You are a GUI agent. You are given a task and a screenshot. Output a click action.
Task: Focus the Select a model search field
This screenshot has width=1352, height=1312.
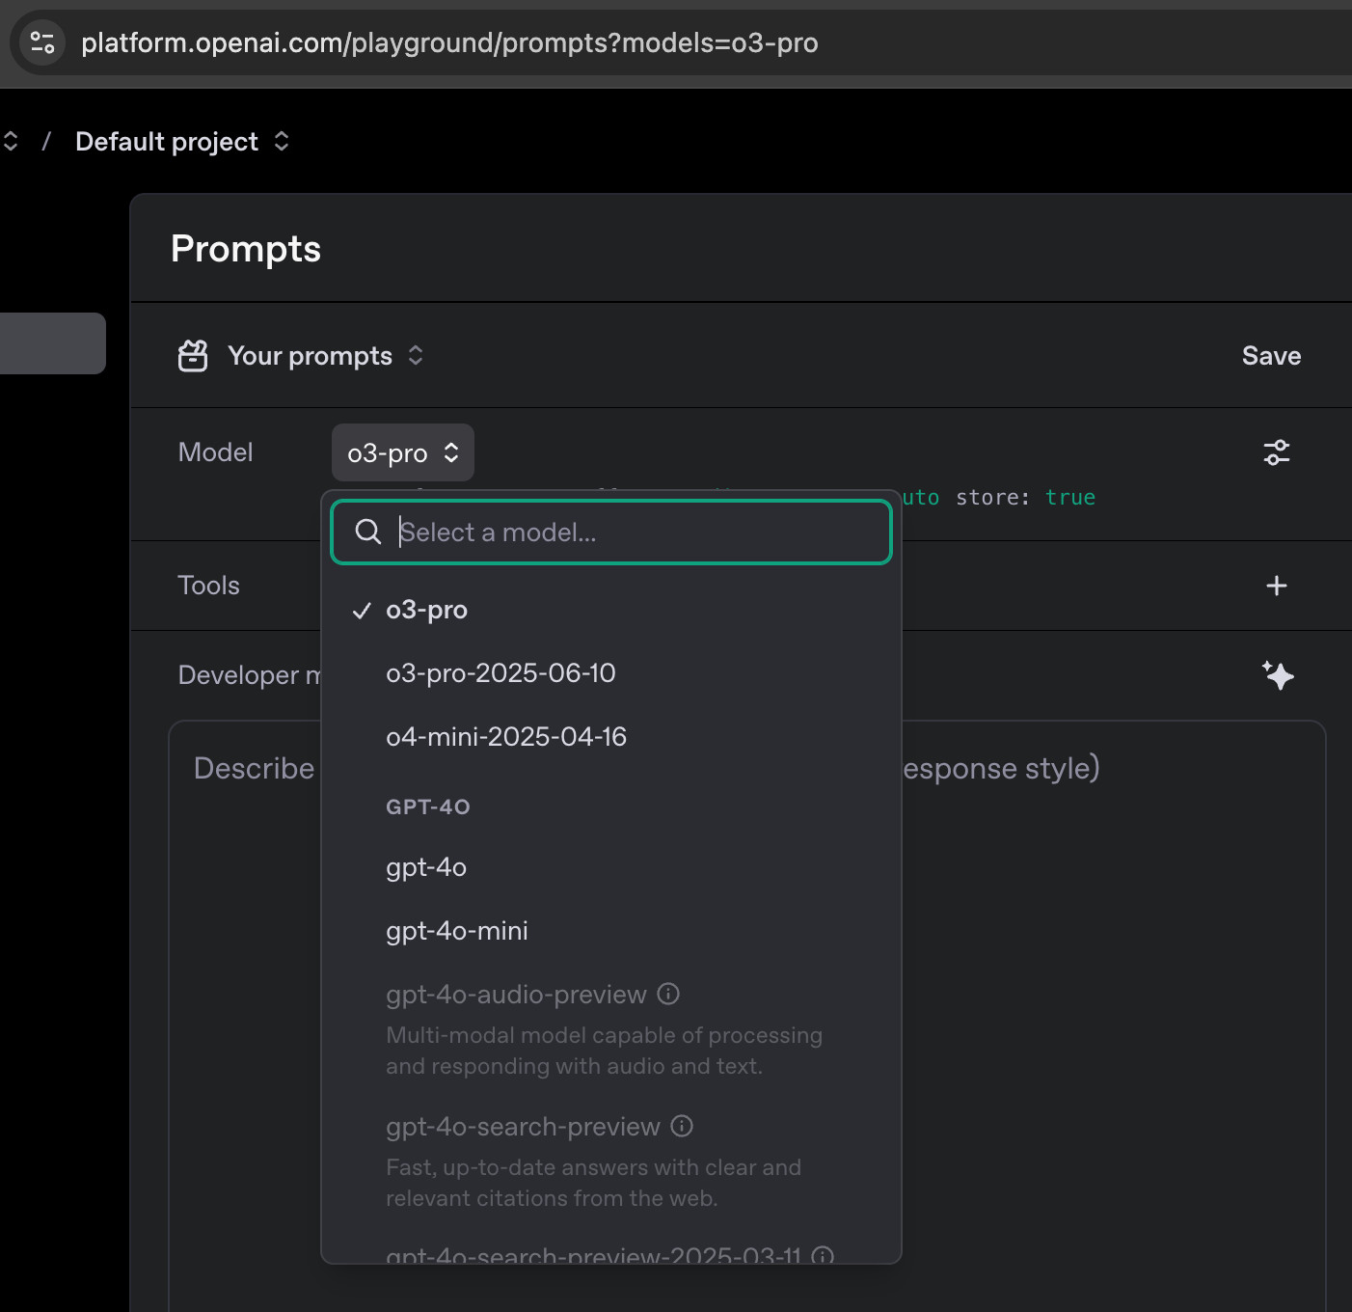tap(611, 532)
